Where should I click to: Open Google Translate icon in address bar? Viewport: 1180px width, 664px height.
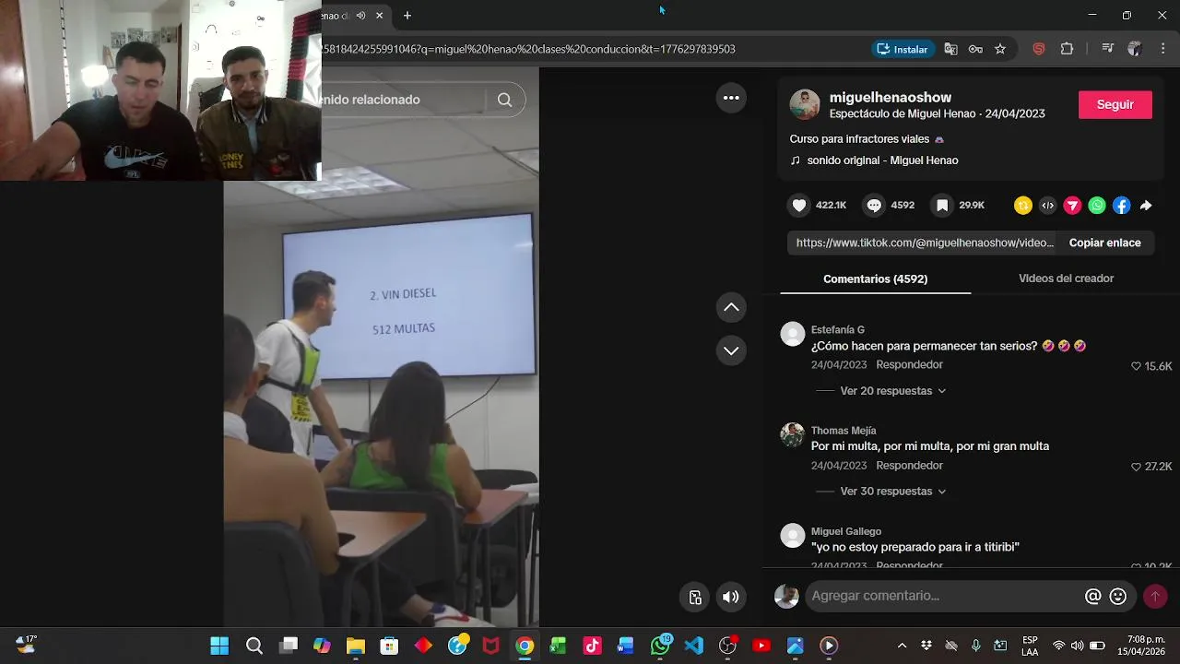950,49
